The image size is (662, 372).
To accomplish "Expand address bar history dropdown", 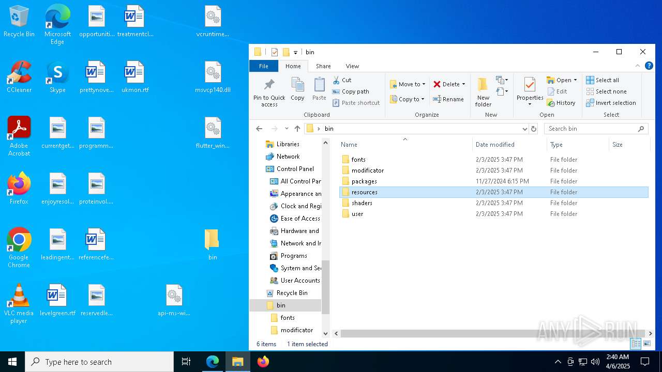I will (524, 129).
